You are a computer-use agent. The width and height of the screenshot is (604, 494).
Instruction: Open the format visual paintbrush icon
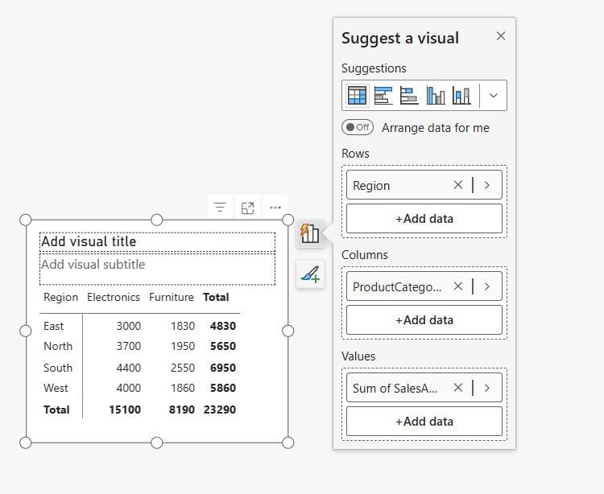pyautogui.click(x=310, y=274)
